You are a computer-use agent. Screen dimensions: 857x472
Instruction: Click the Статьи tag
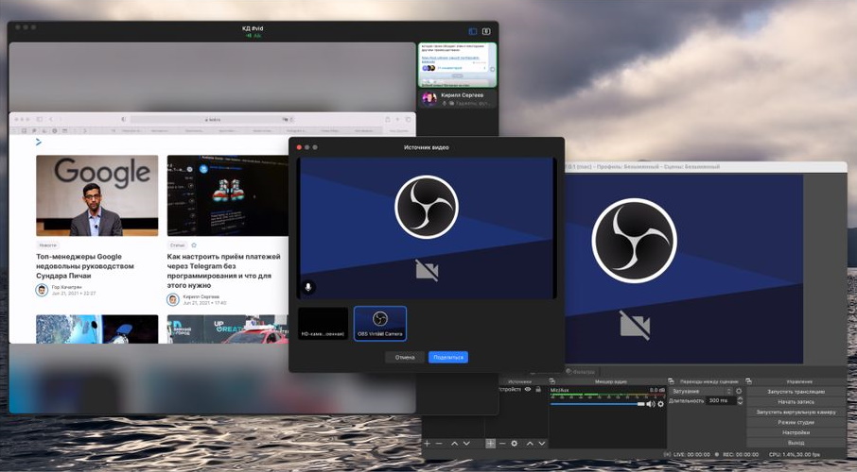coord(177,245)
